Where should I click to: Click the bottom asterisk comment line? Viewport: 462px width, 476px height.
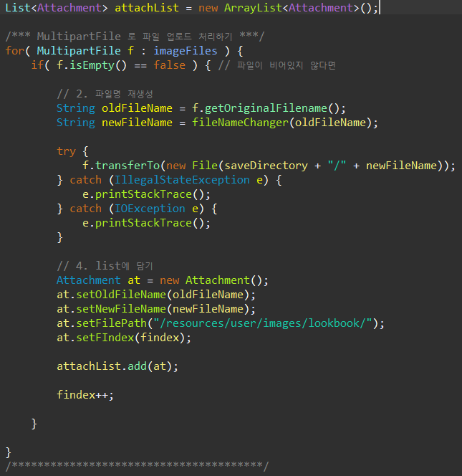pyautogui.click(x=137, y=466)
